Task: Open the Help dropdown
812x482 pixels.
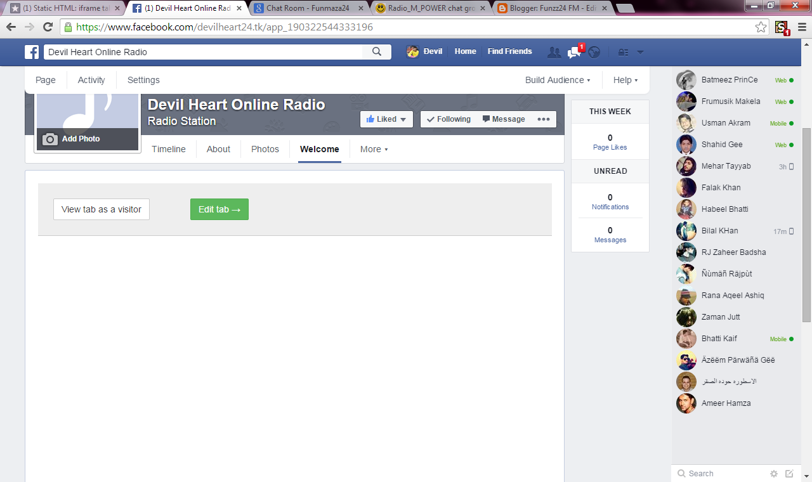Action: [624, 80]
